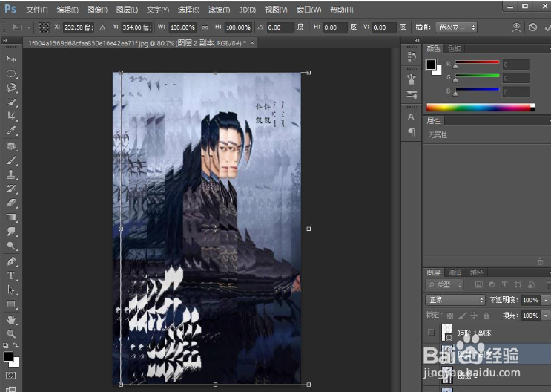The height and width of the screenshot is (392, 551).
Task: Select the Eyedropper tool
Action: 11,131
